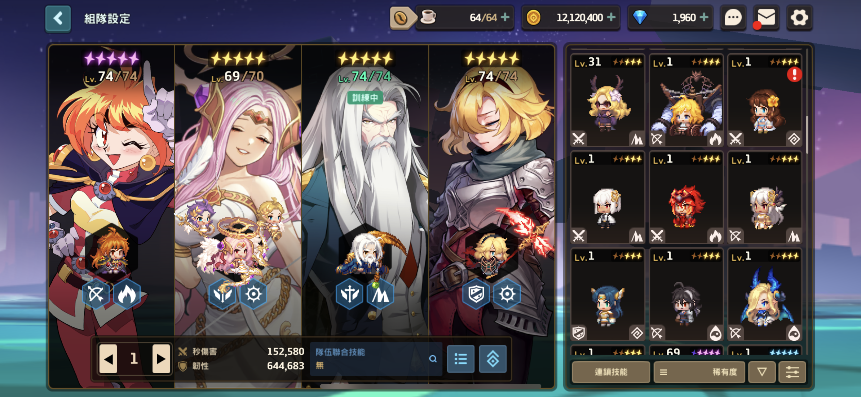The image size is (861, 397).
Task: Select the Lv.31 hero card
Action: tap(608, 100)
